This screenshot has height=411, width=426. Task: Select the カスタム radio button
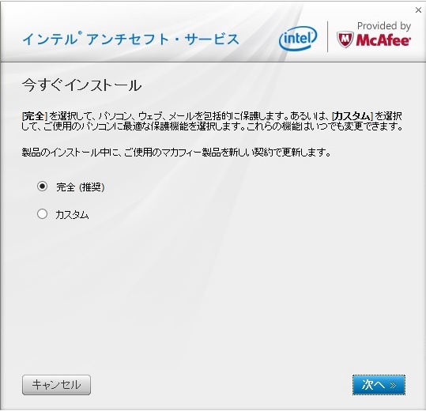[42, 213]
